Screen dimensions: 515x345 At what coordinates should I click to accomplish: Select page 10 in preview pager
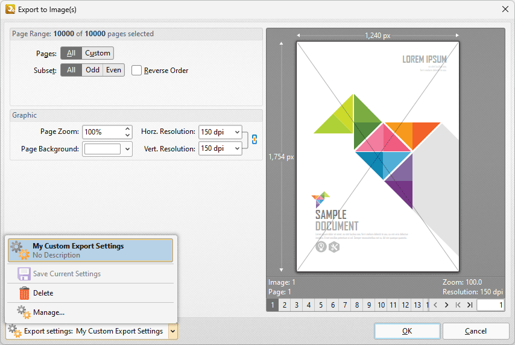[x=381, y=305]
